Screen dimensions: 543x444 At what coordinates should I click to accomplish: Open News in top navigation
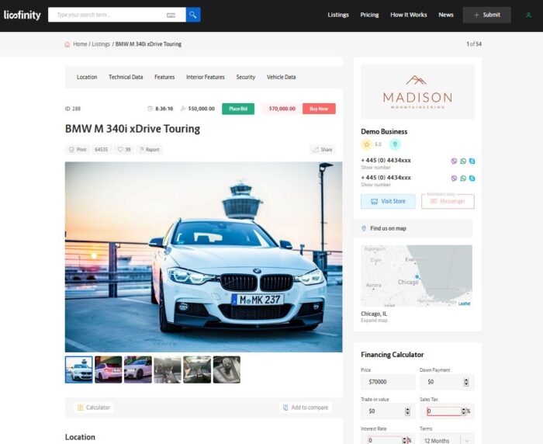tap(446, 15)
